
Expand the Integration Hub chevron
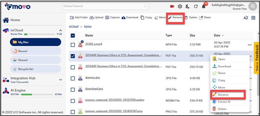point(61,80)
